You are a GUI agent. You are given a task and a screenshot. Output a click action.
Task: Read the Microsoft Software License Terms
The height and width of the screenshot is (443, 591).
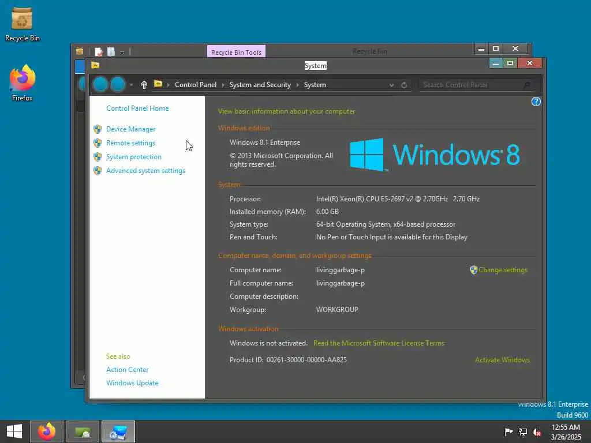379,343
